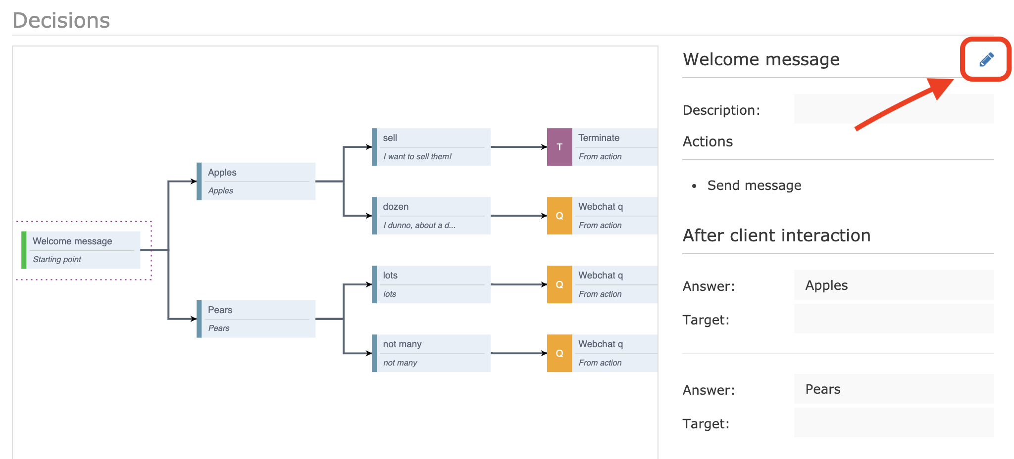Image resolution: width=1014 pixels, height=459 pixels.
Task: Click the Send message action item
Action: point(754,185)
